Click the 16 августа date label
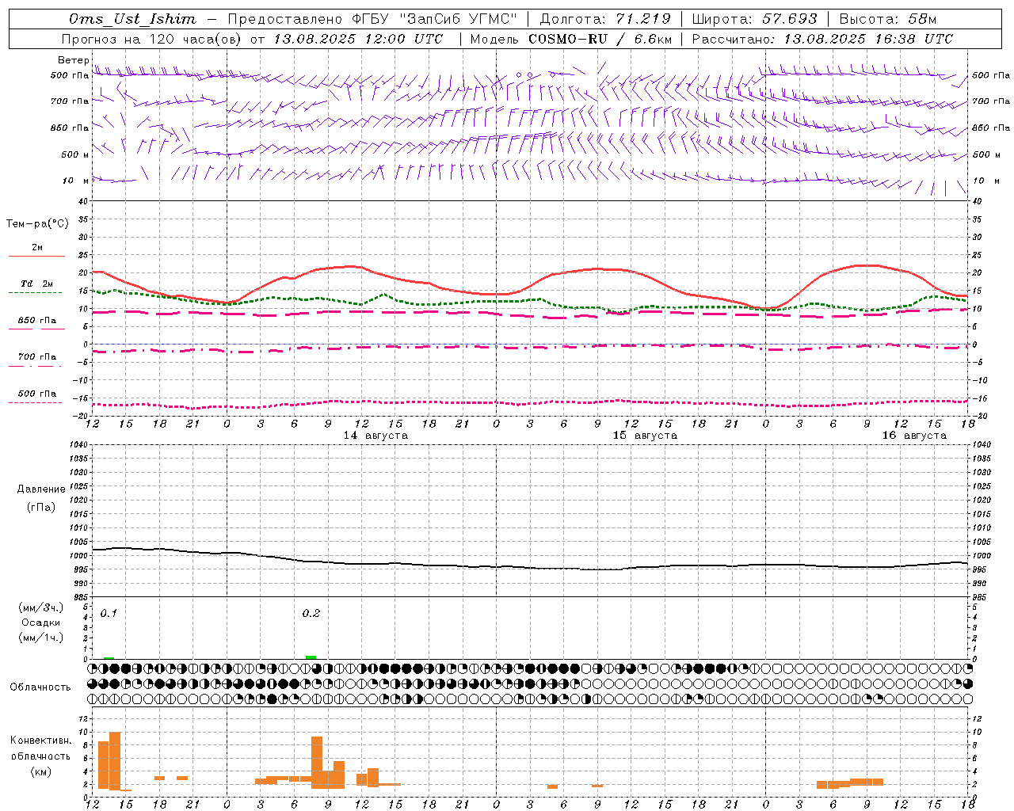This screenshot has height=811, width=1014. tap(914, 436)
